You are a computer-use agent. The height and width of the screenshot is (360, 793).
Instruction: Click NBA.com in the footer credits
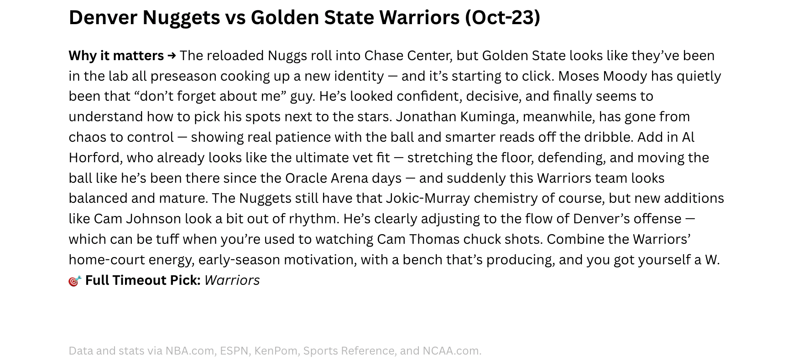(189, 351)
